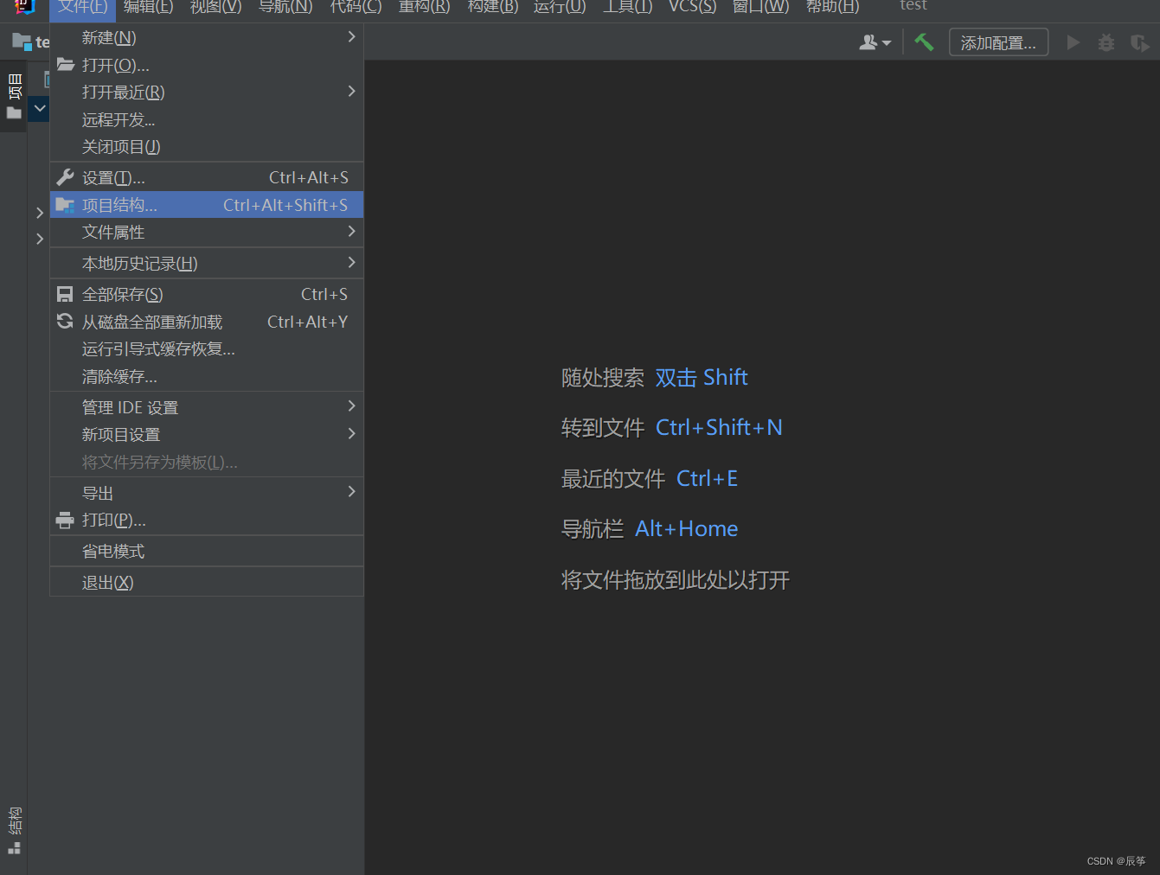The image size is (1160, 875).
Task: Select 远程开发... menu entry
Action: pyautogui.click(x=207, y=119)
